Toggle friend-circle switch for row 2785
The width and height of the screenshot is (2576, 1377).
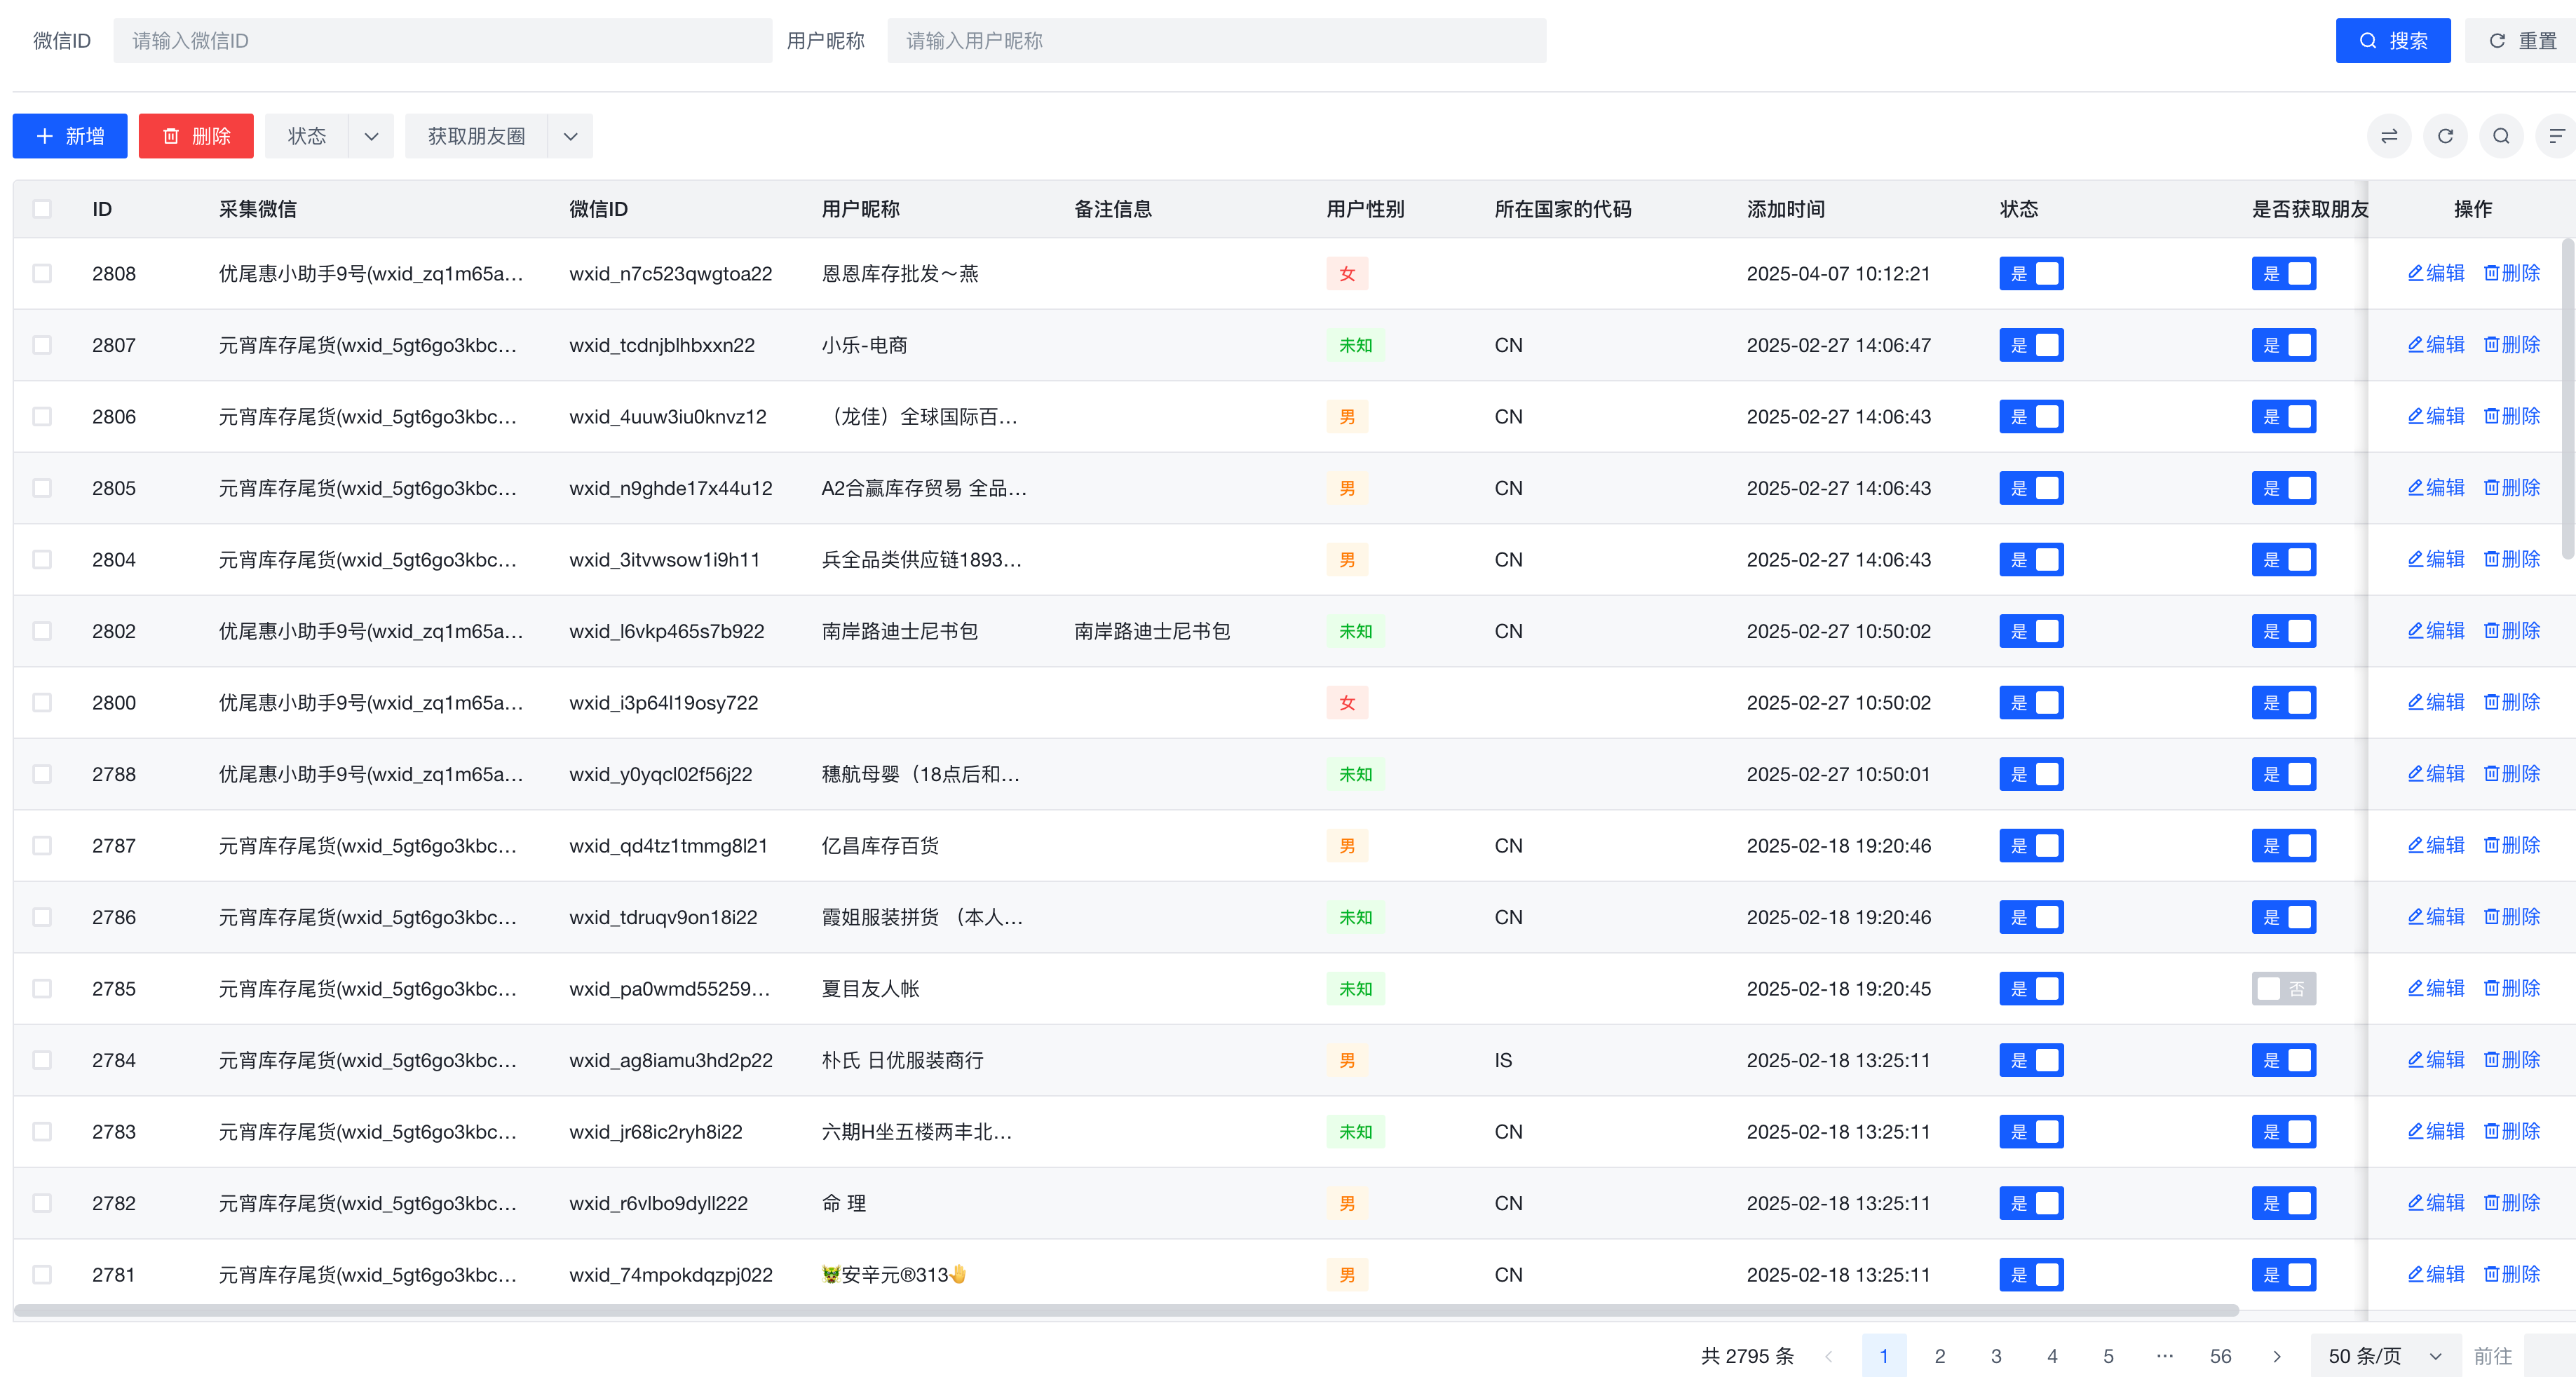pos(2283,988)
